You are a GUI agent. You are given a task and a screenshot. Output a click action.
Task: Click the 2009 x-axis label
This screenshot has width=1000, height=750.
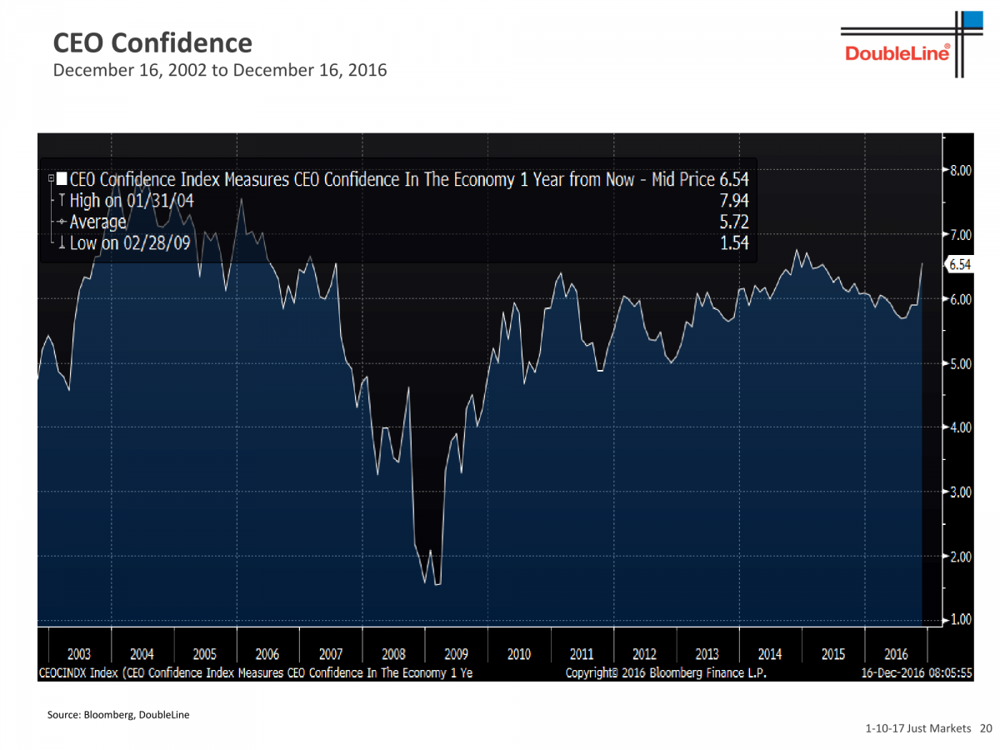pos(457,654)
